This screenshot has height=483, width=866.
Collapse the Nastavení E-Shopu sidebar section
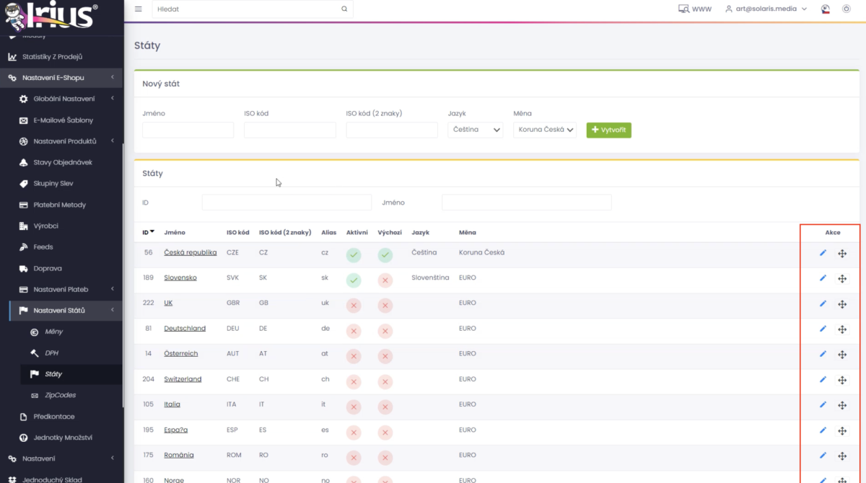tap(61, 78)
